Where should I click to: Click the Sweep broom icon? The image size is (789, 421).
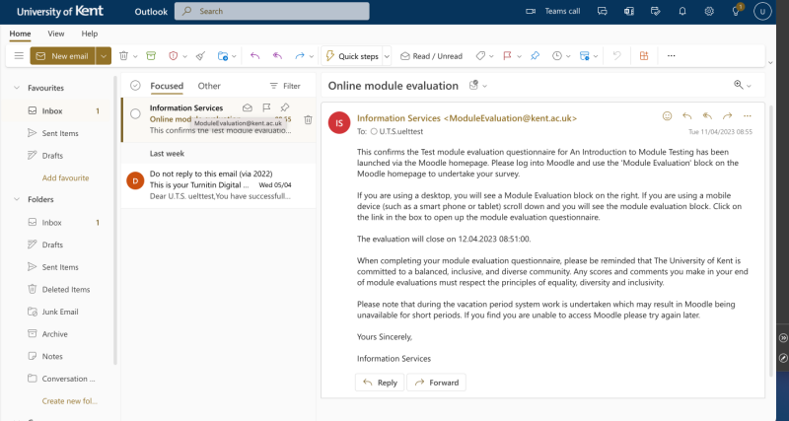201,56
